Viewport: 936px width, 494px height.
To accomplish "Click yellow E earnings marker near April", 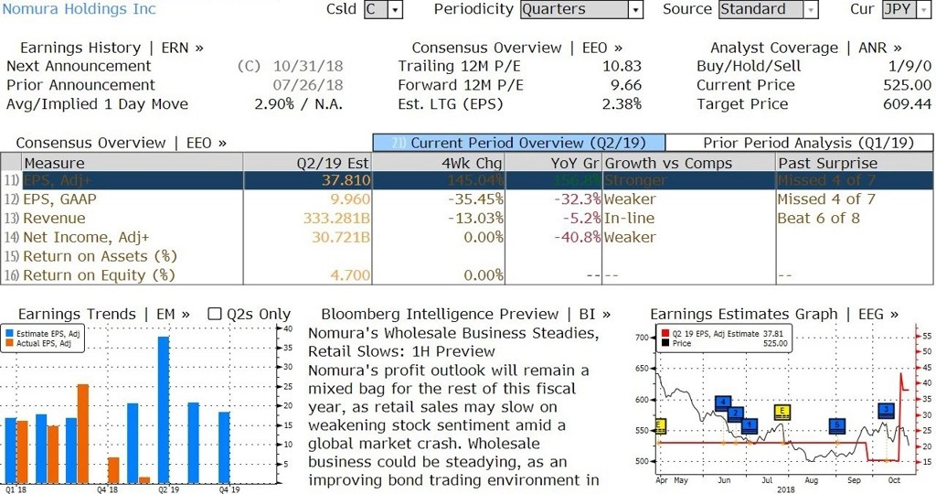I will 660,426.
